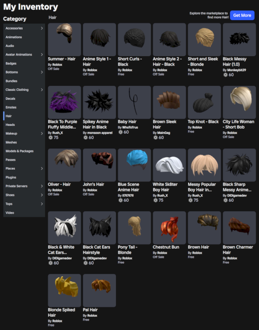Open the White Sk8ter Boy Hair thumbnail
259x330 pixels.
170,165
